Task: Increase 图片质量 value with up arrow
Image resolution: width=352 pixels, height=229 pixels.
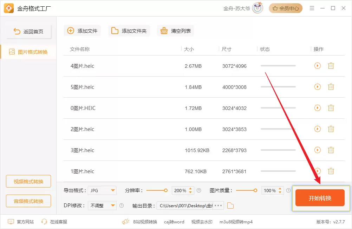Action: pyautogui.click(x=280, y=189)
